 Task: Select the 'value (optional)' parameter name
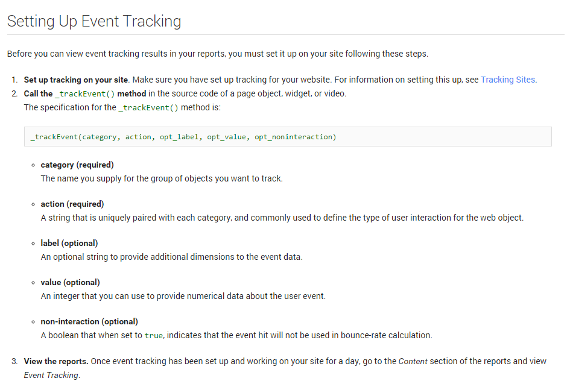71,282
